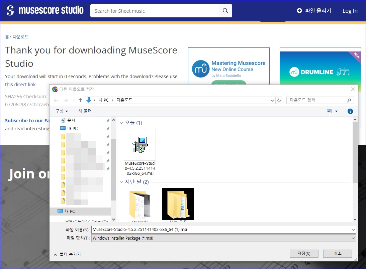This screenshot has width=366, height=269.
Task: Click the navigation pane scrollbar
Action: [114, 169]
